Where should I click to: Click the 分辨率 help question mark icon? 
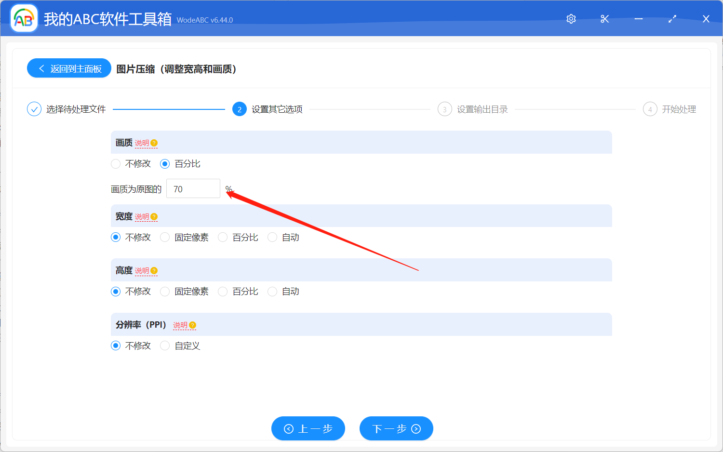(193, 325)
